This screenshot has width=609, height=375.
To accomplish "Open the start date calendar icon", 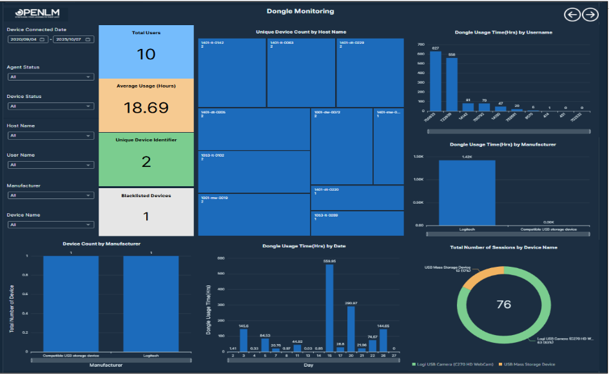I will click(42, 40).
